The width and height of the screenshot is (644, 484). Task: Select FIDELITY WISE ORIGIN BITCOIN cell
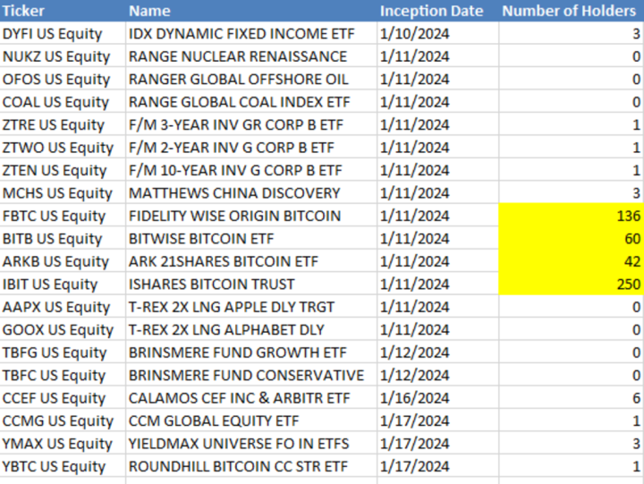click(x=251, y=216)
